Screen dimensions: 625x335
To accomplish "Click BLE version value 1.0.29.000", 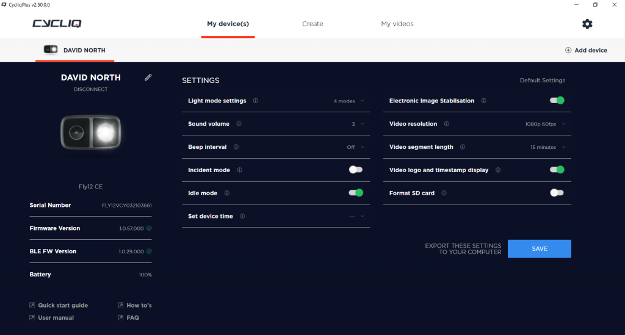I will coord(131,252).
